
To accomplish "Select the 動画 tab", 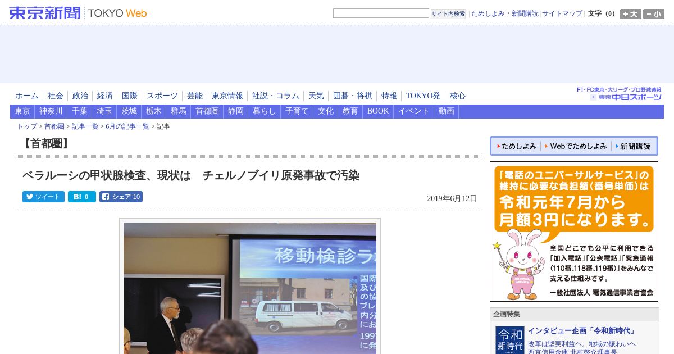I will tap(447, 111).
